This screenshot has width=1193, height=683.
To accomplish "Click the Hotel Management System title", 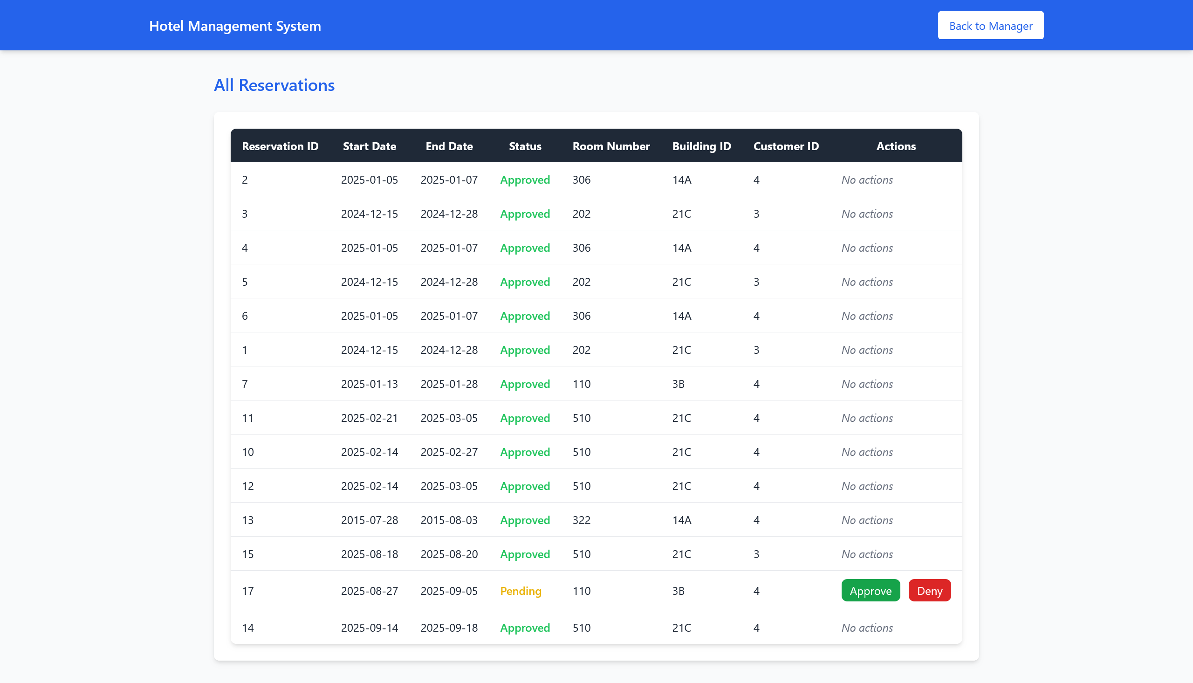I will point(235,26).
